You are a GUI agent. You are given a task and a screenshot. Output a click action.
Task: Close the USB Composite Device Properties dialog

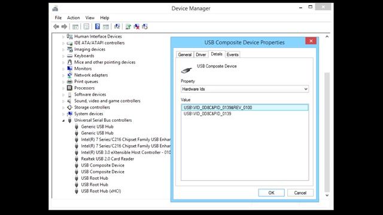(311, 41)
